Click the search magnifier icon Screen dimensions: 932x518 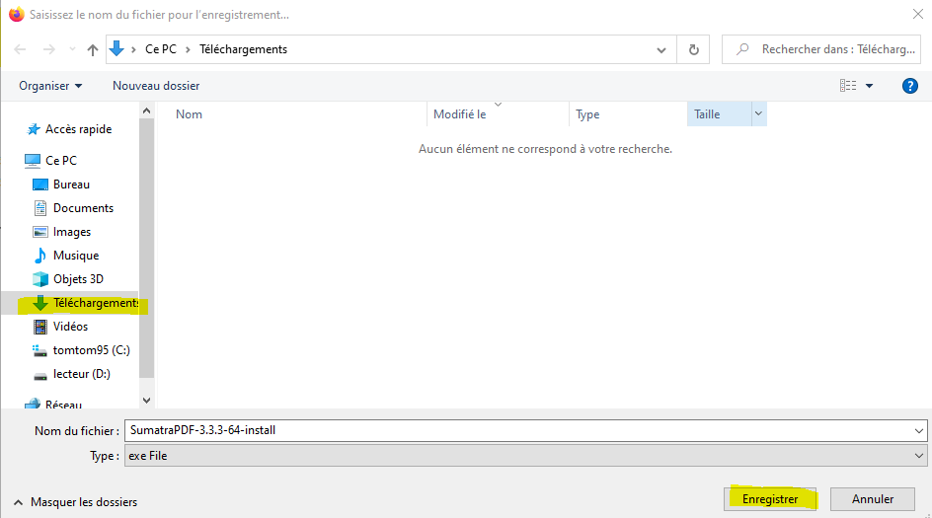tap(742, 49)
